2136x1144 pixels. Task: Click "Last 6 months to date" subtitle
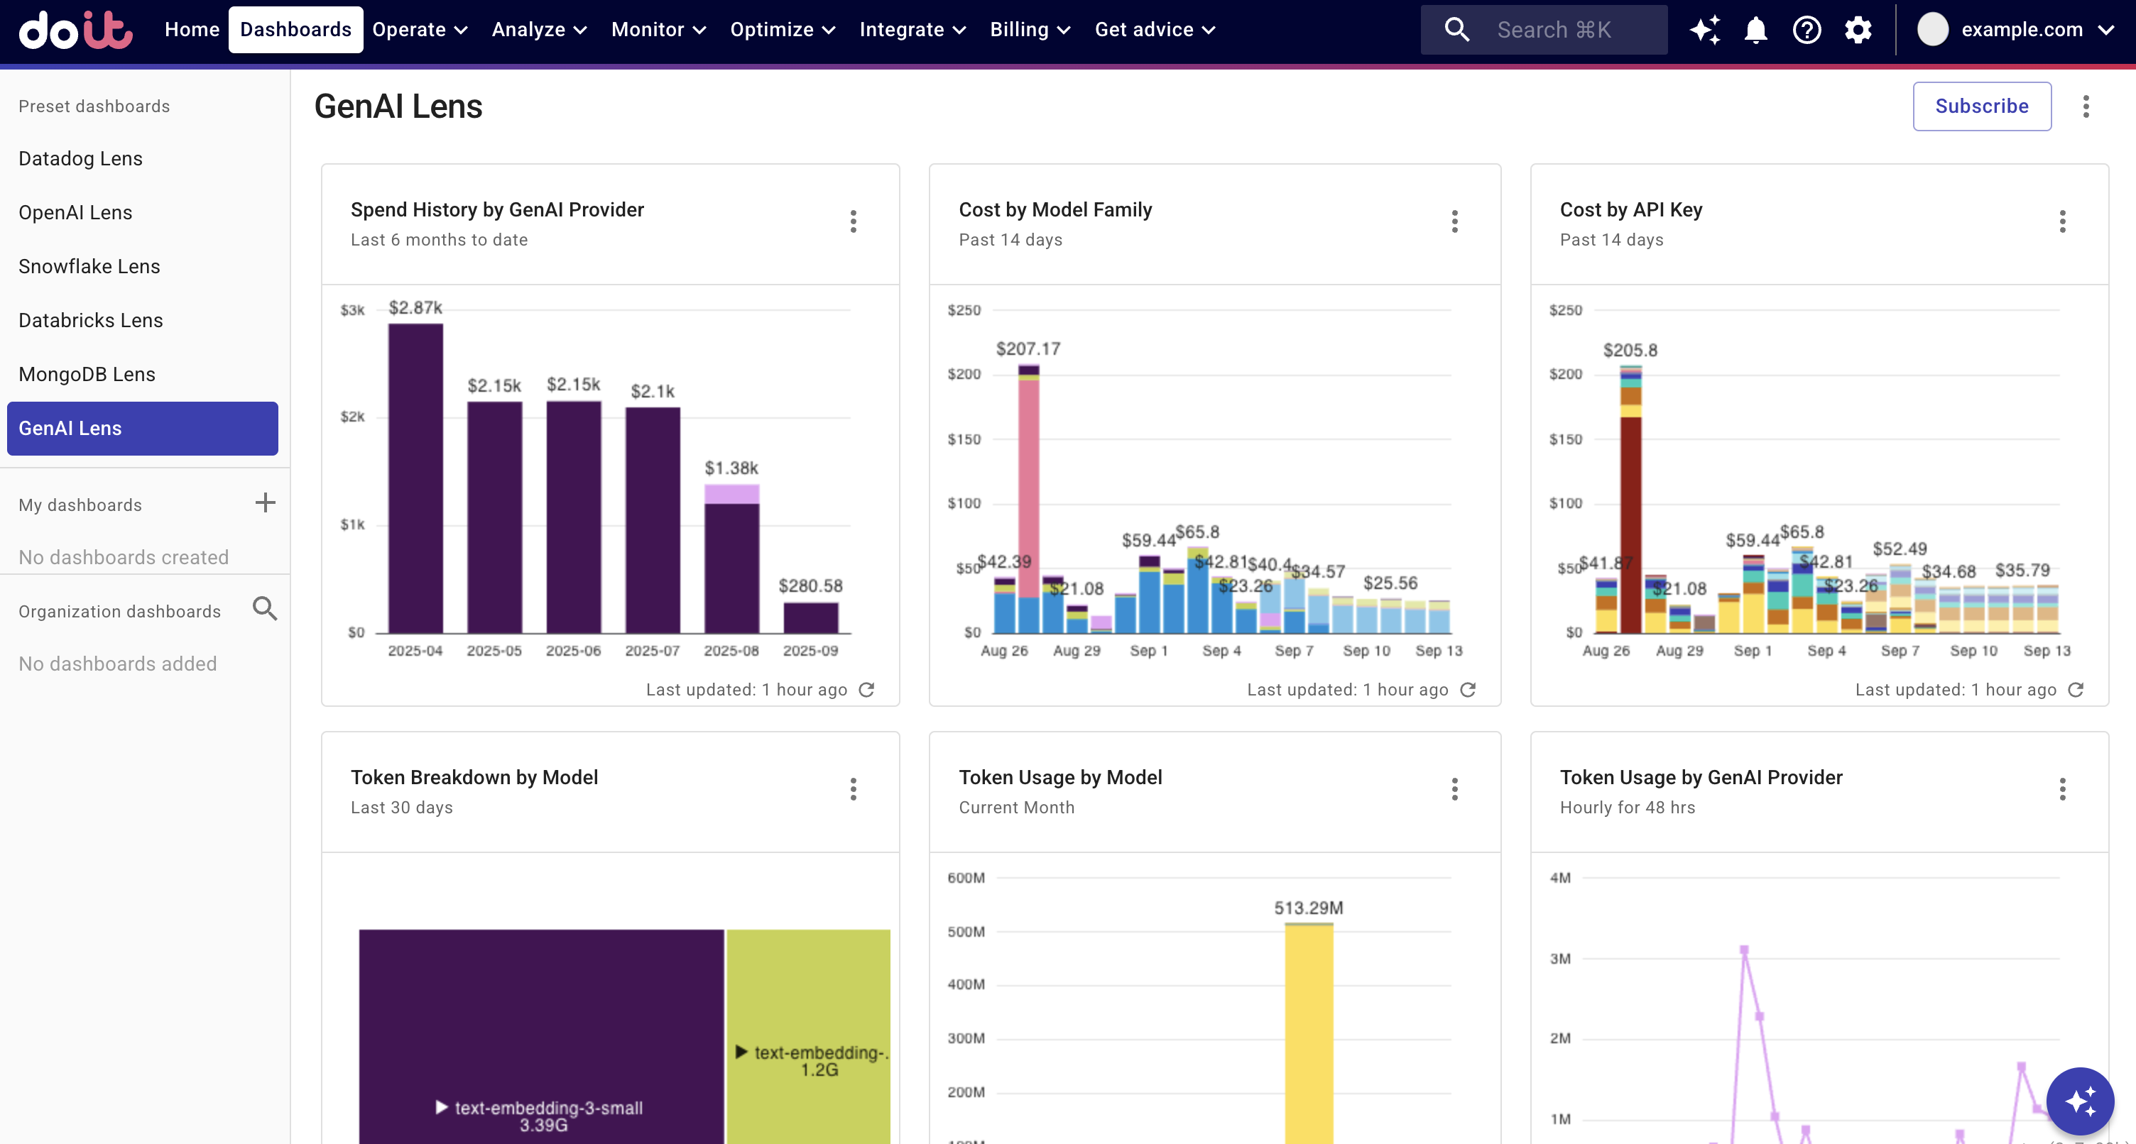(x=439, y=240)
